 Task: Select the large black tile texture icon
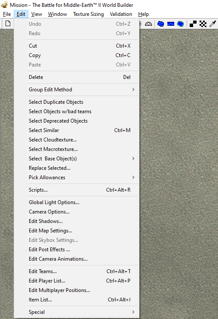pos(193,24)
